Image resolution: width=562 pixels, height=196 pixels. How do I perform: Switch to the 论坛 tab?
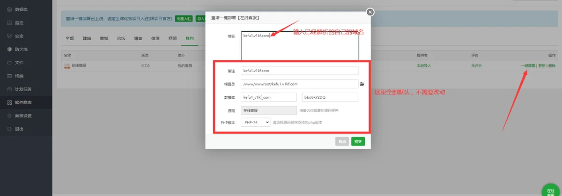pyautogui.click(x=121, y=38)
